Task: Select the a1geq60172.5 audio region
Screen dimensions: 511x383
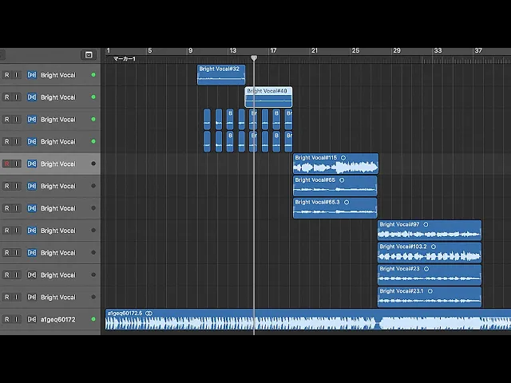Action: pos(308,319)
